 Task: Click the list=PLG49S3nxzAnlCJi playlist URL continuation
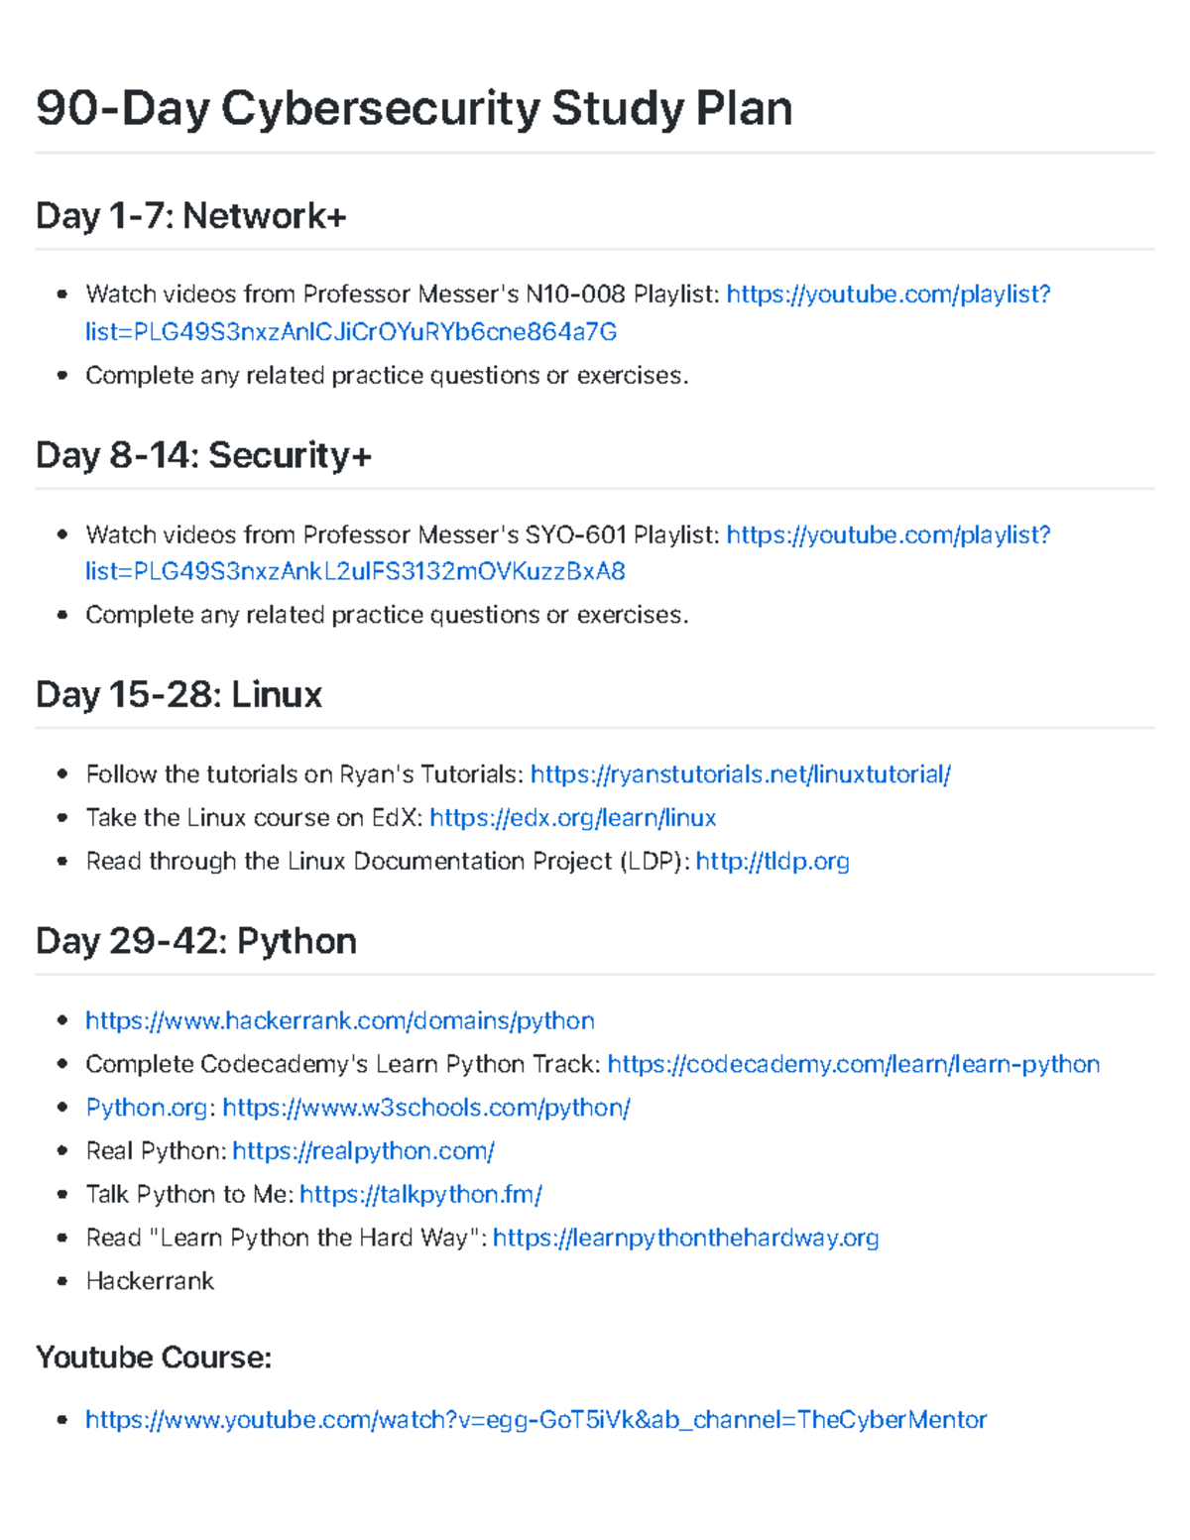(351, 332)
